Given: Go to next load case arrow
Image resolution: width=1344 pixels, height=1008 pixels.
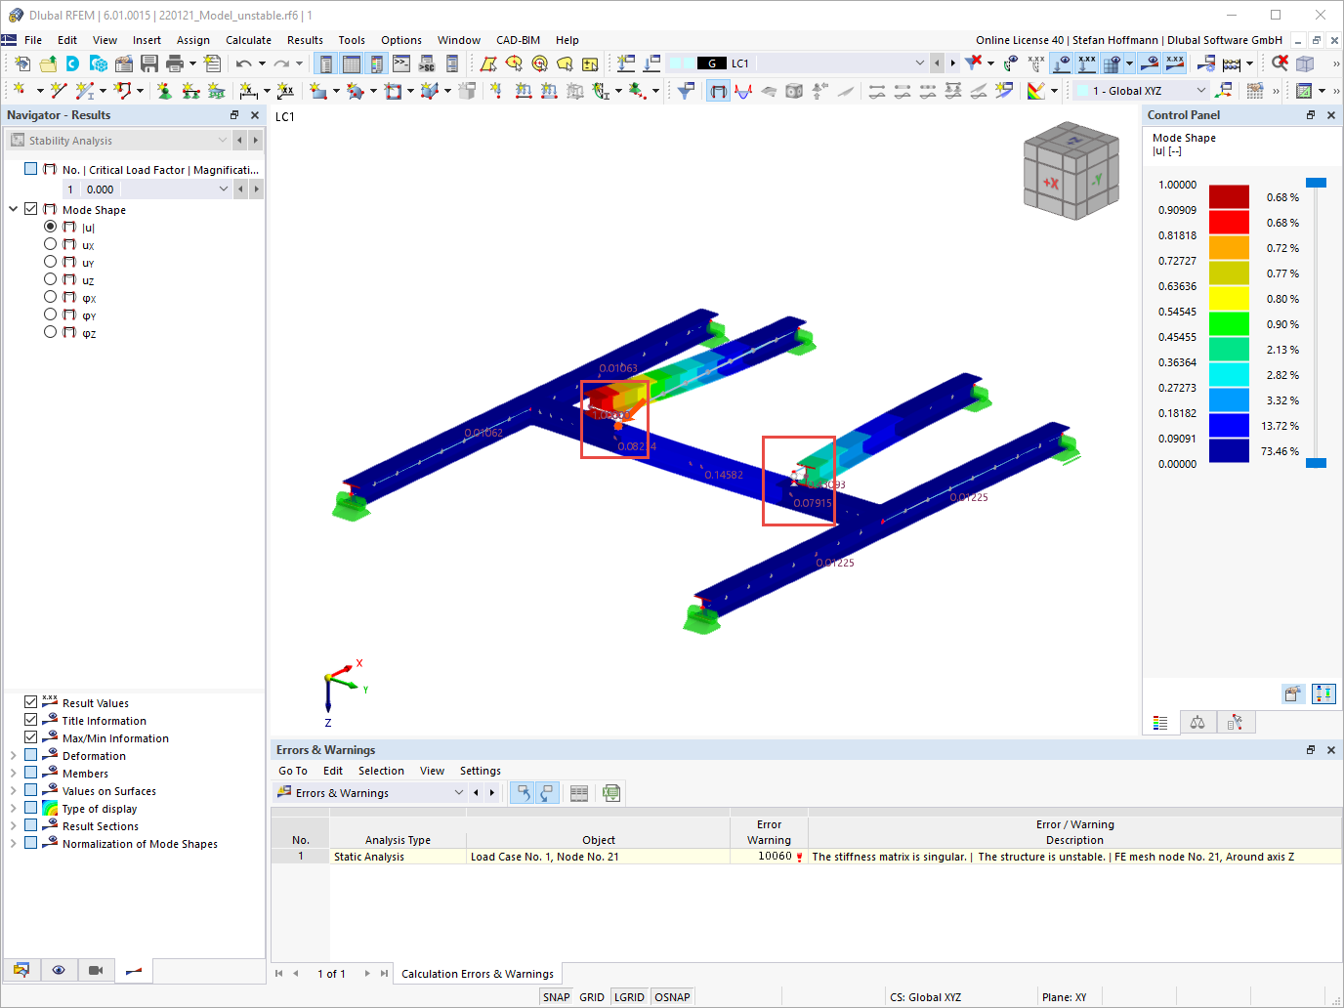Looking at the screenshot, I should (952, 63).
